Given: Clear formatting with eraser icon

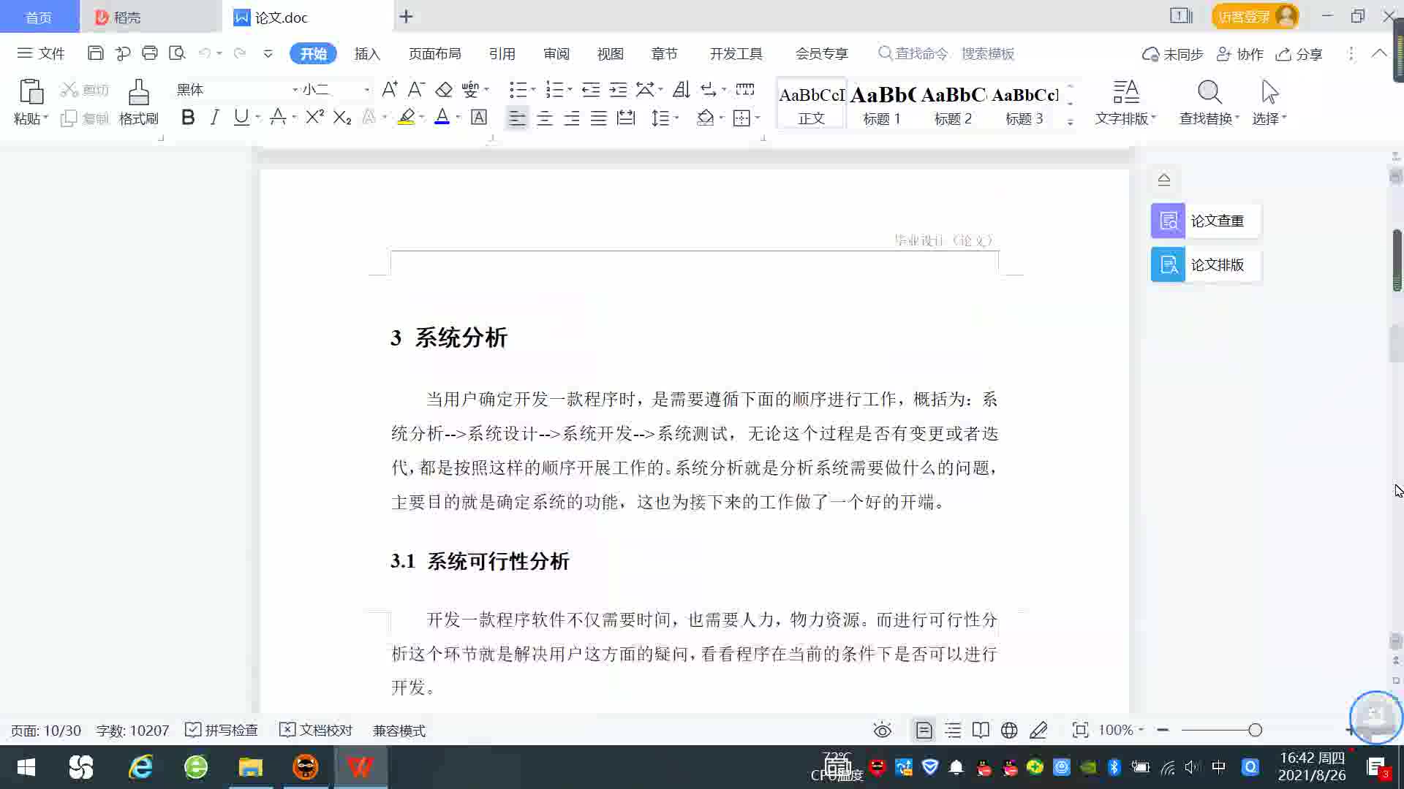Looking at the screenshot, I should pos(444,89).
